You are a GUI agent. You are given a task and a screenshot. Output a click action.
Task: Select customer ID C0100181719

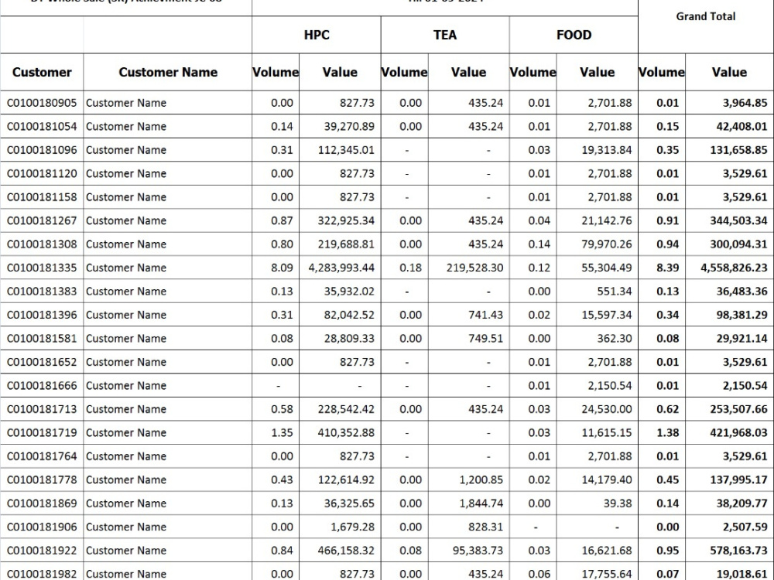point(42,433)
